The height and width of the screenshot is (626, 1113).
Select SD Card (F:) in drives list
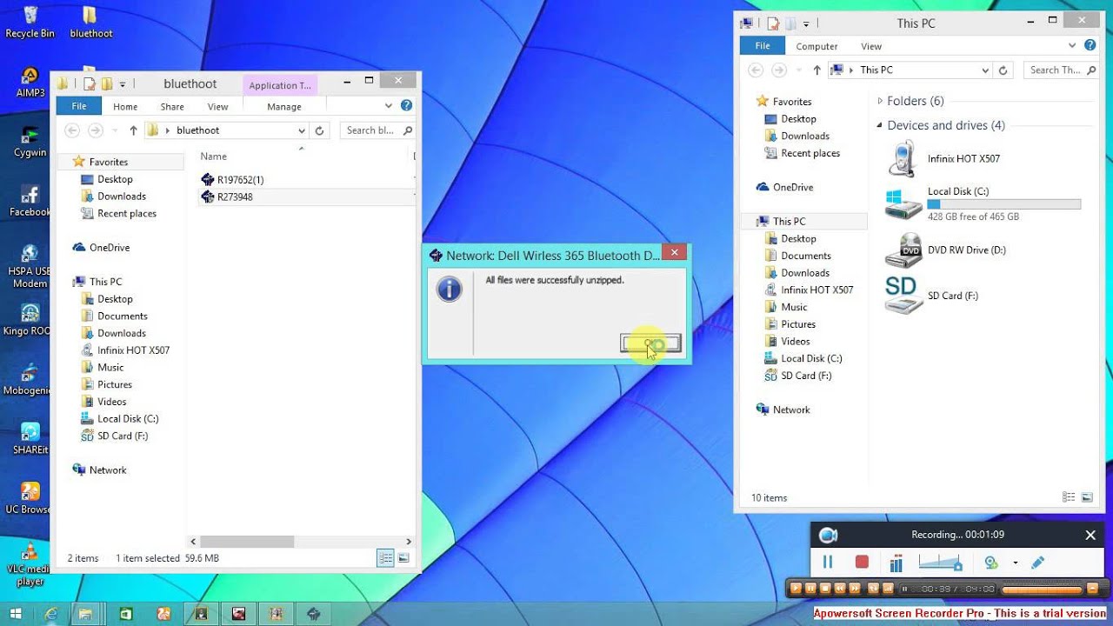(932, 296)
